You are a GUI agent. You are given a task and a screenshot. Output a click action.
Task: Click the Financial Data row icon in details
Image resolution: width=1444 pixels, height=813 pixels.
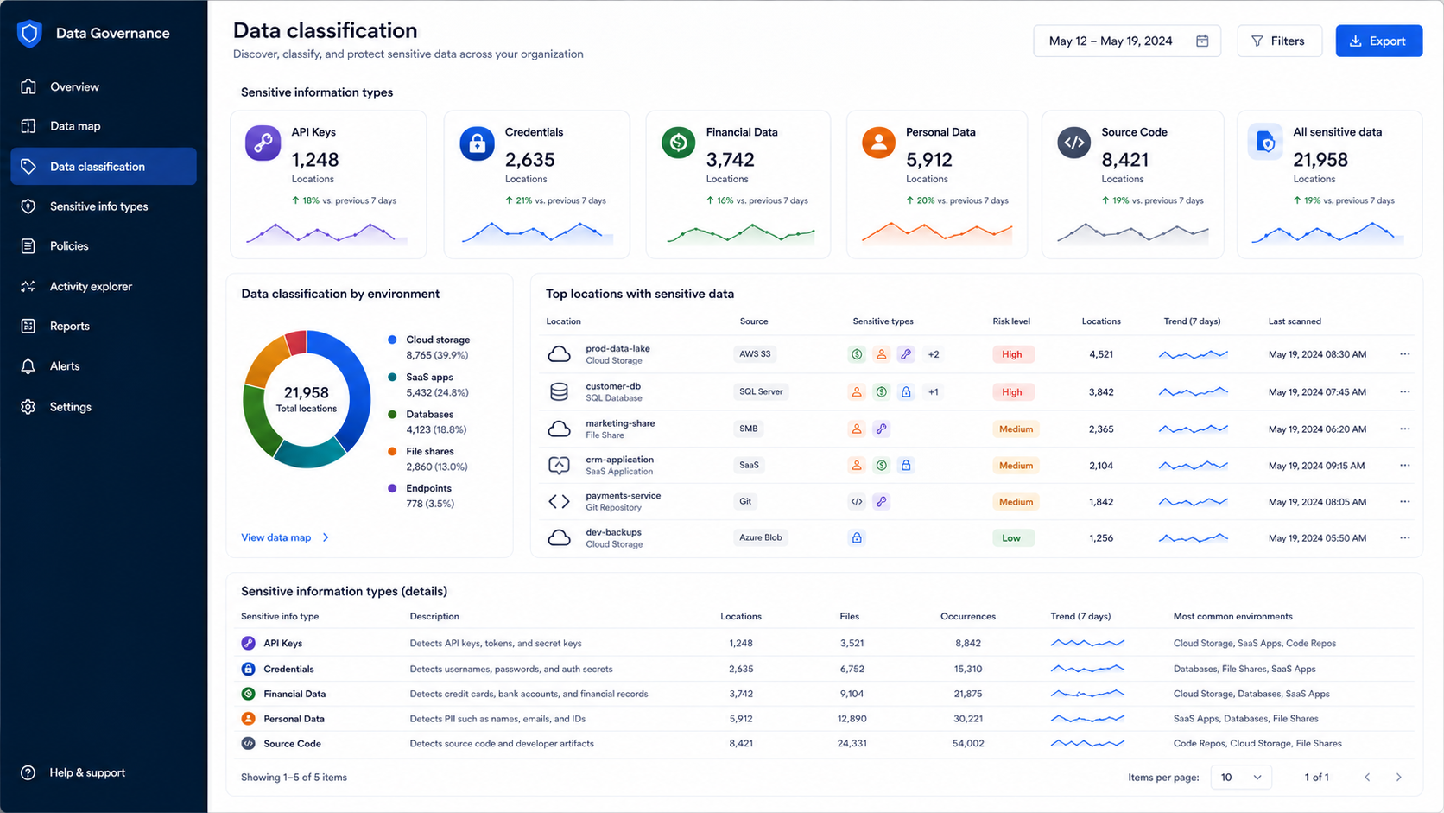pos(248,694)
